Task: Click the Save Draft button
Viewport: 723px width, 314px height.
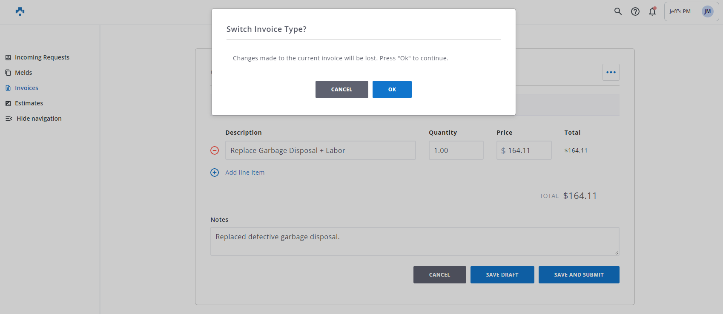Action: pyautogui.click(x=502, y=275)
